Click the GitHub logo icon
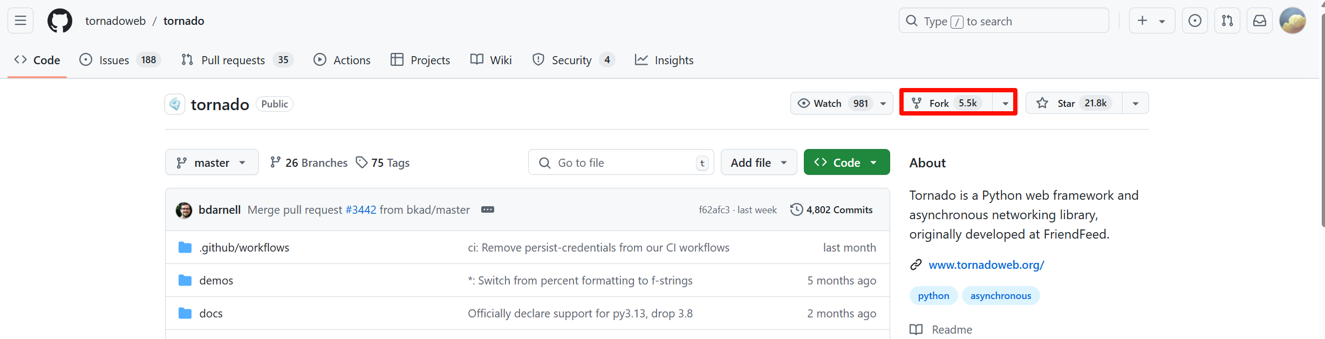This screenshot has height=339, width=1325. pos(59,21)
